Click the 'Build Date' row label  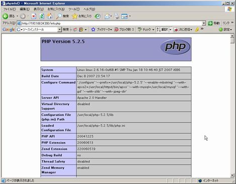pos(50,76)
